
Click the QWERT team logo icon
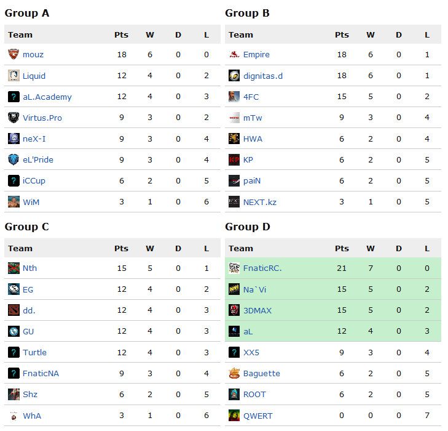[x=234, y=415]
